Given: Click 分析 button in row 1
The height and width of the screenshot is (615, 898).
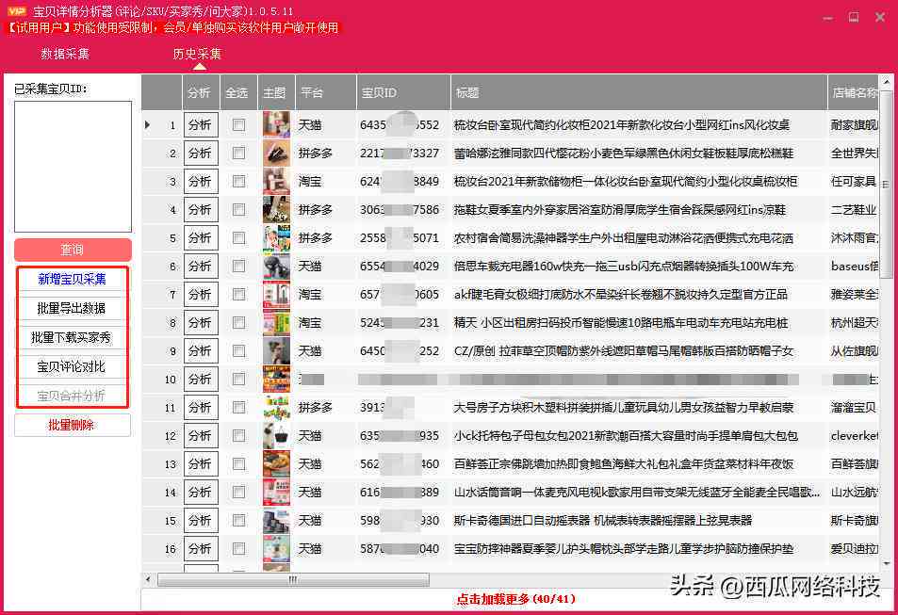Looking at the screenshot, I should point(201,125).
